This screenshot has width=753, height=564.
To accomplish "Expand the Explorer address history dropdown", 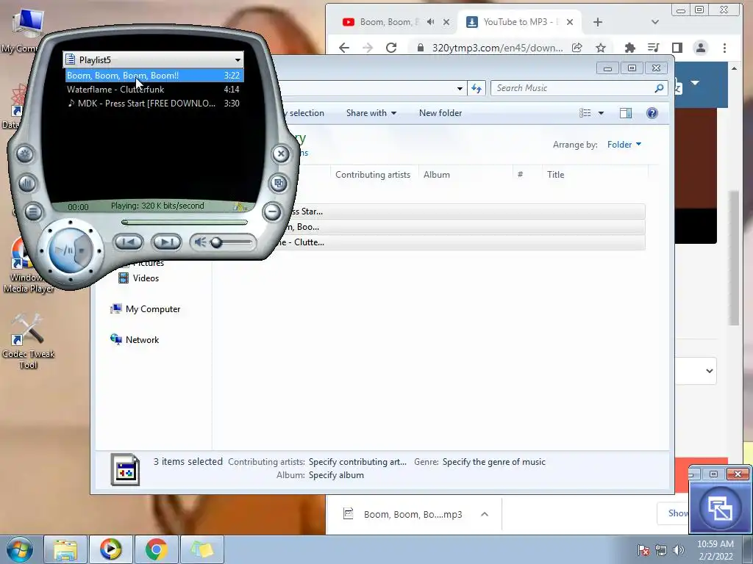I will tap(460, 88).
